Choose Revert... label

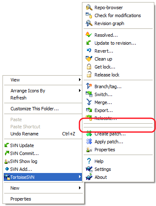pyautogui.click(x=104, y=51)
